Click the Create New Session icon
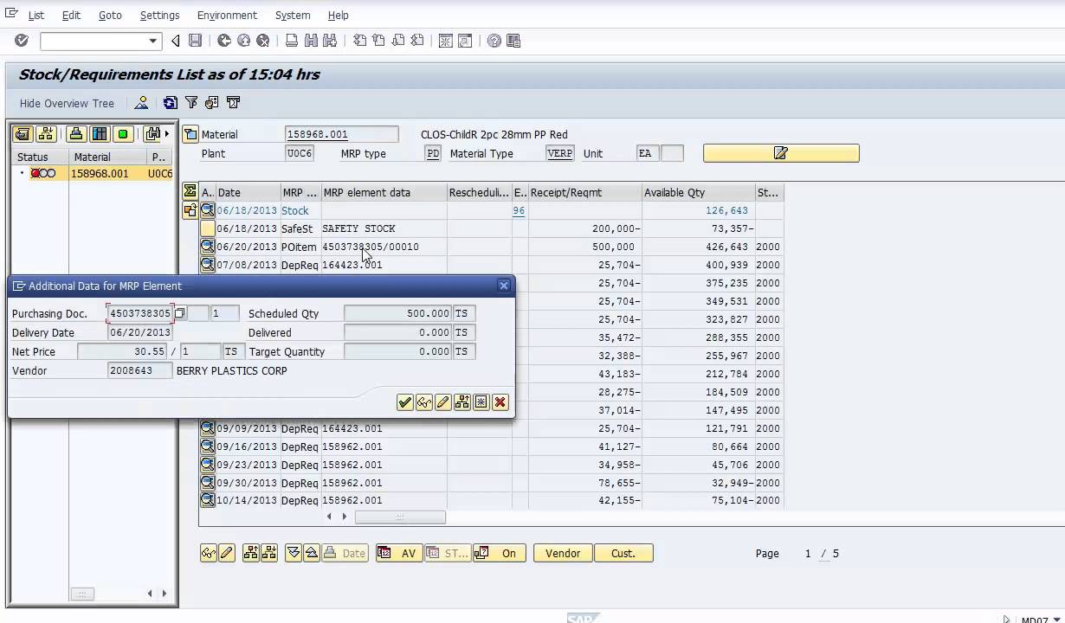 point(446,41)
